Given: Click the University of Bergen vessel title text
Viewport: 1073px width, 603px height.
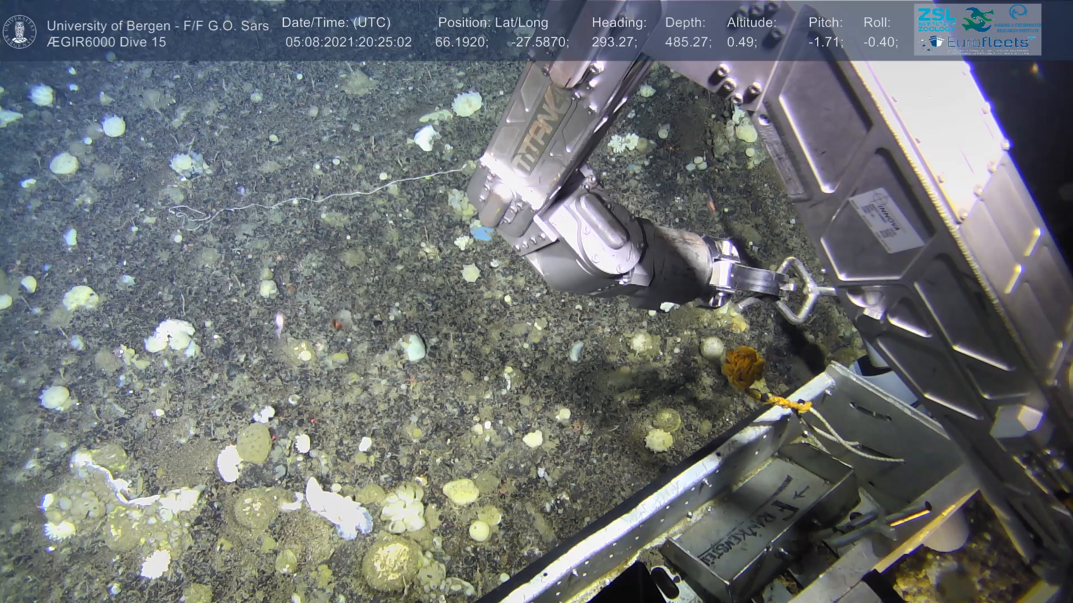Looking at the screenshot, I should [158, 26].
